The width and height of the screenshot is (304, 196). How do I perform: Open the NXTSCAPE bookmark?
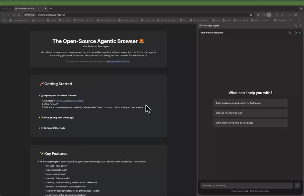[65, 20]
